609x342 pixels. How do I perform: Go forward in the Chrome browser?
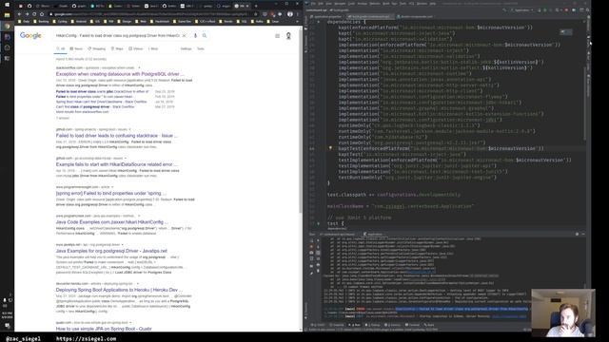click(x=27, y=14)
